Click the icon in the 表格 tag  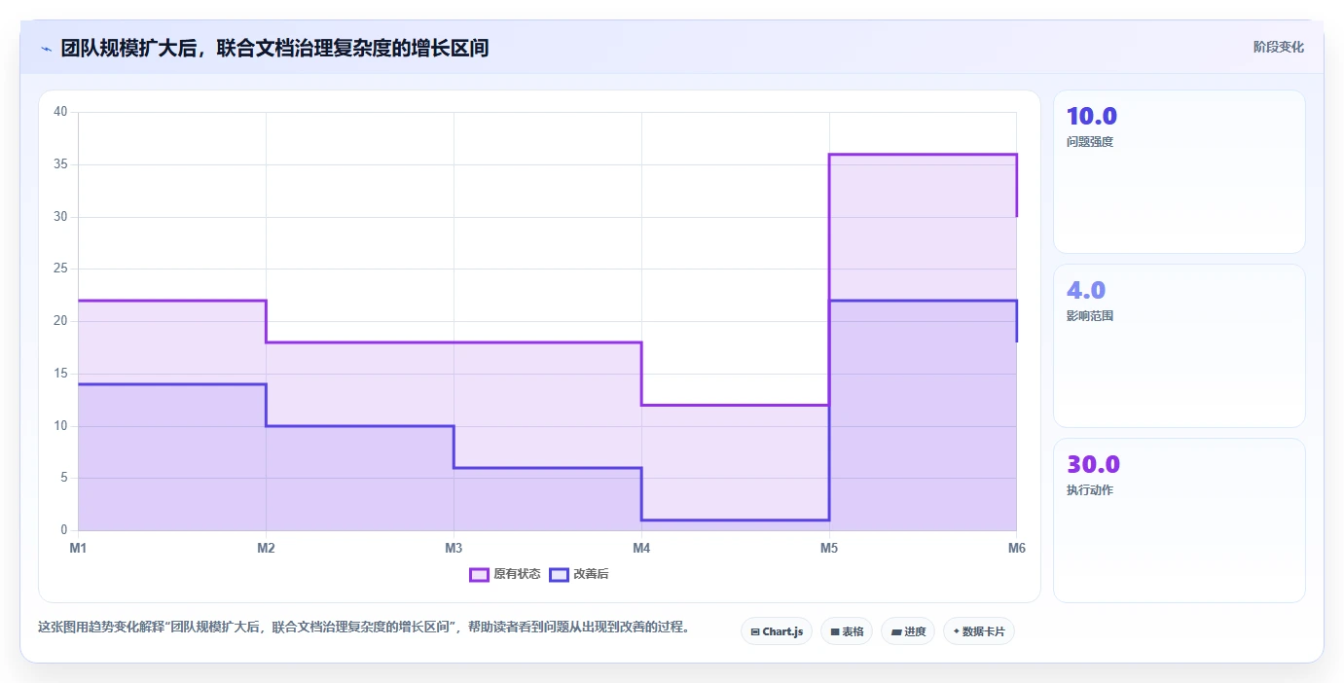pos(835,632)
